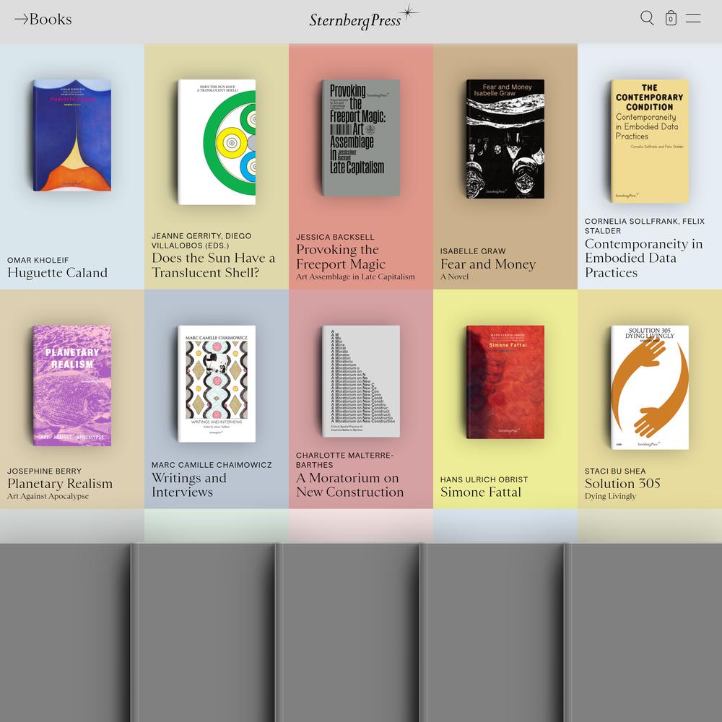722x722 pixels.
Task: Click author name Charlotte Malterre-Barthes
Action: point(345,461)
